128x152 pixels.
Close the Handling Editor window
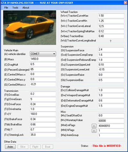(125, 3)
